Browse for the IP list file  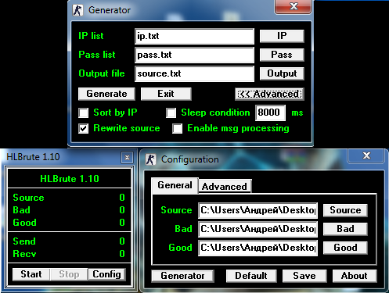[282, 36]
